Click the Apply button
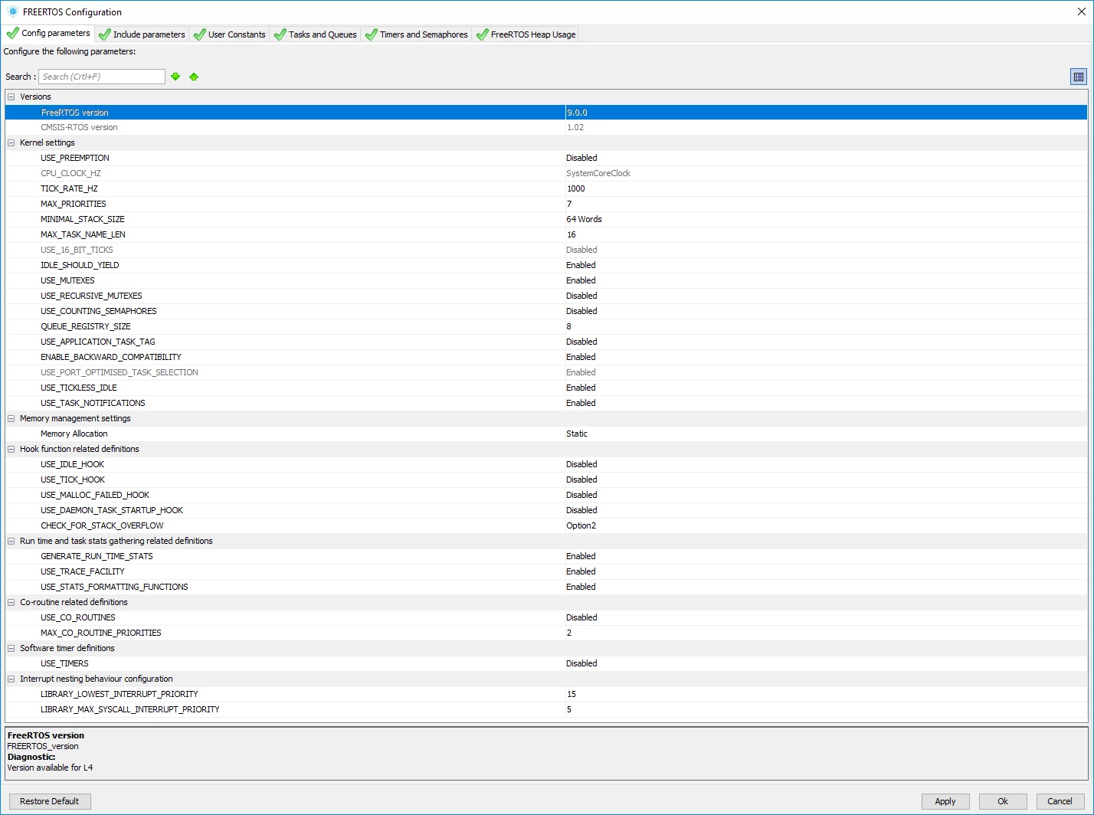This screenshot has height=815, width=1094. click(945, 801)
